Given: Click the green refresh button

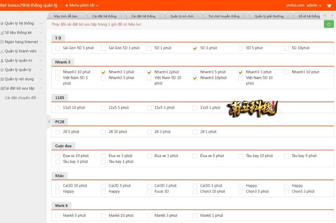Looking at the screenshot, I should [329, 24].
